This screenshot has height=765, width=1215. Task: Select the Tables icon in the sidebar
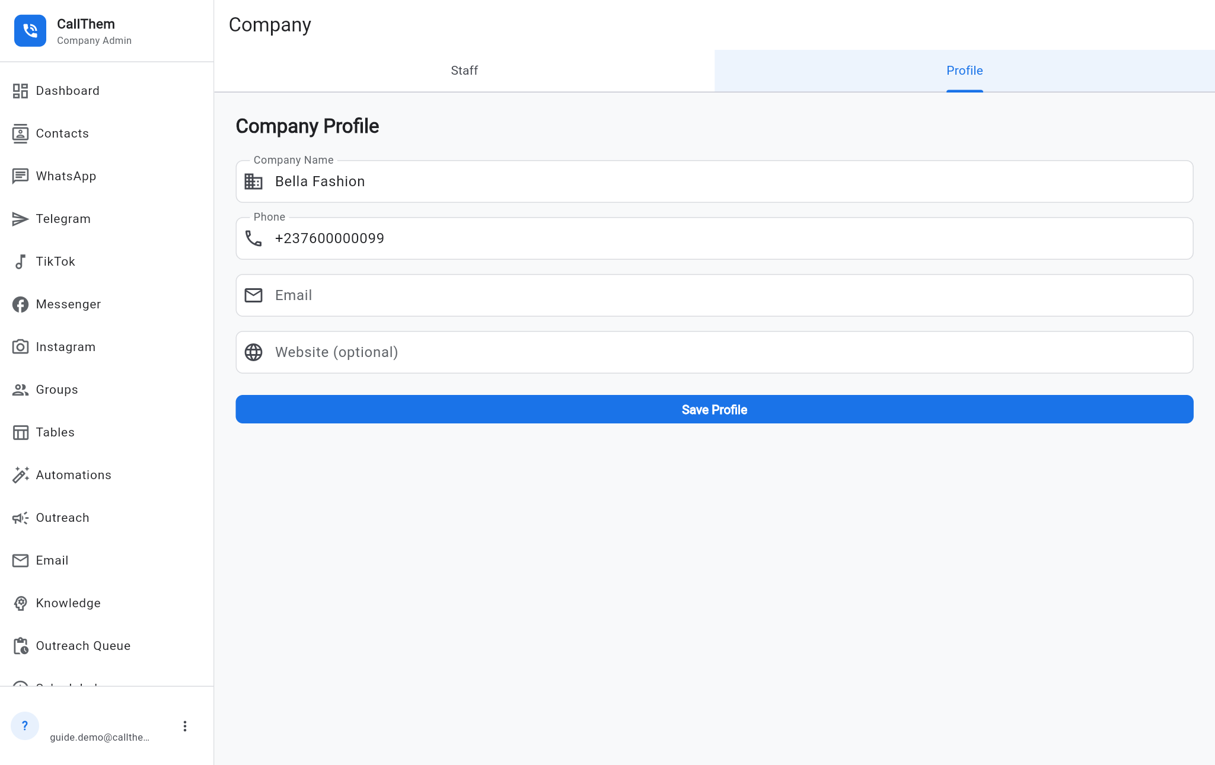pos(20,432)
